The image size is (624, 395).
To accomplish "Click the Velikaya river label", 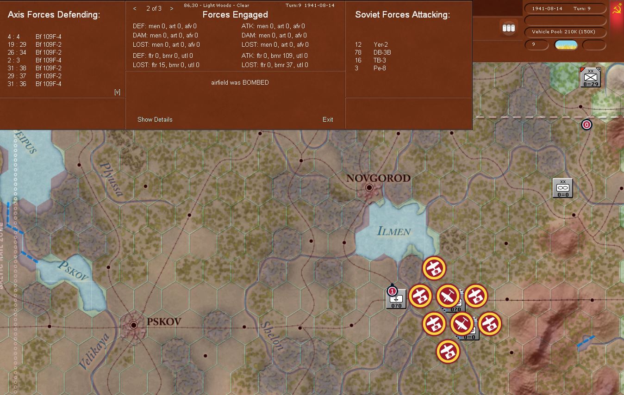I will [94, 351].
